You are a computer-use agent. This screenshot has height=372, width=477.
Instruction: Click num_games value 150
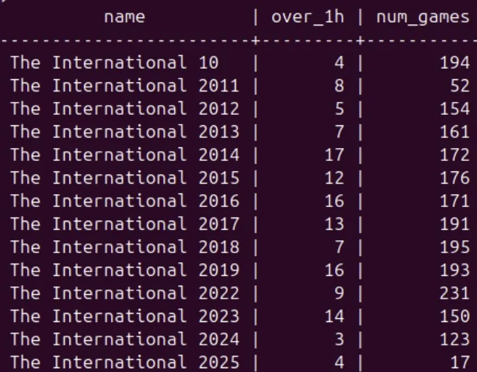[x=455, y=316]
